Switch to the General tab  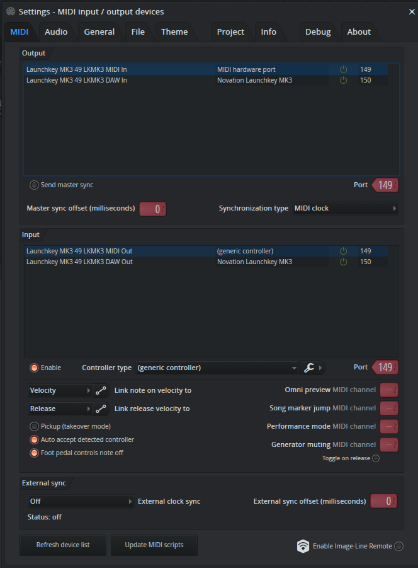99,32
